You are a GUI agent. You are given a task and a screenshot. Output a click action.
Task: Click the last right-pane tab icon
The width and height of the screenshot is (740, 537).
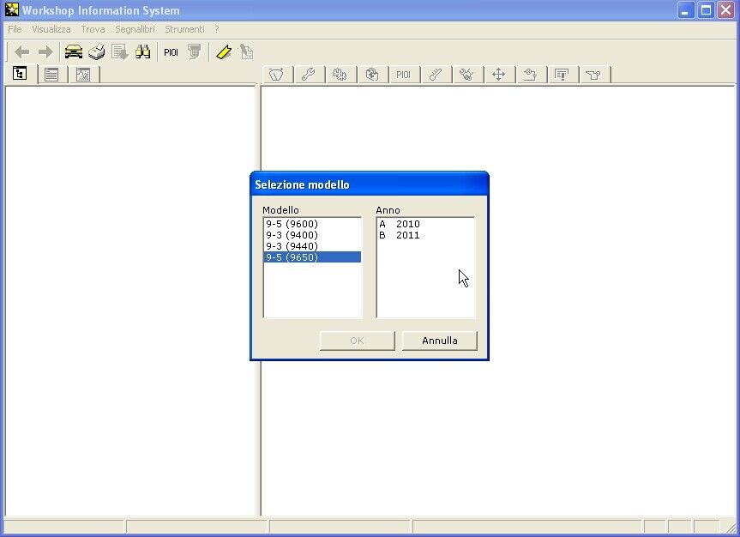[x=593, y=74]
